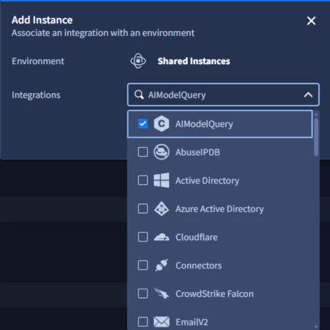
Task: Check the Connectors checkbox
Action: point(143,265)
